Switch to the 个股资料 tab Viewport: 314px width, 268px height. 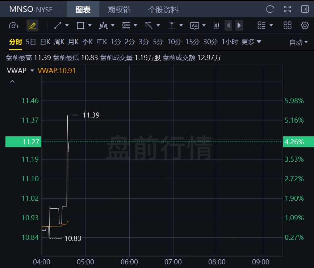point(163,9)
